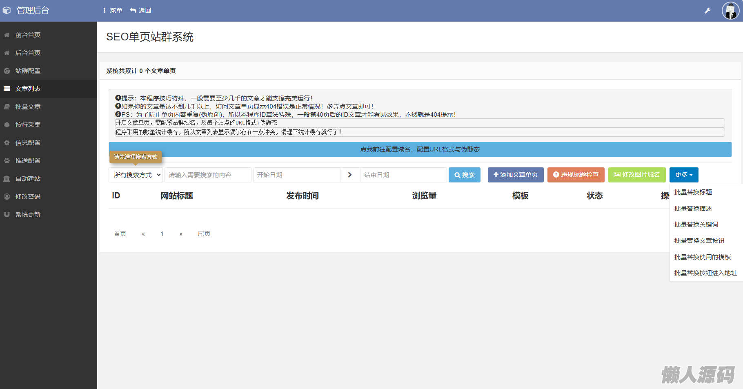Click the 返回 back arrow icon
This screenshot has height=389, width=743.
[x=133, y=10]
